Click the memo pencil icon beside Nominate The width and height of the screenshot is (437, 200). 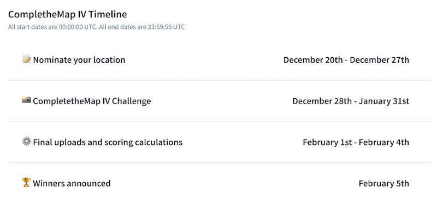click(26, 59)
